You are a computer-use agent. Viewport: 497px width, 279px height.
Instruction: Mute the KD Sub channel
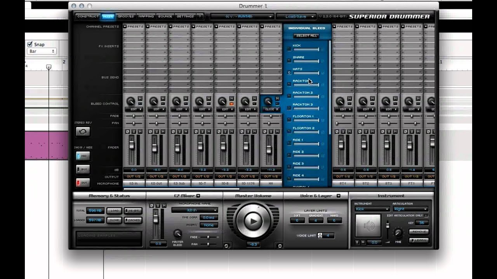(x=186, y=132)
